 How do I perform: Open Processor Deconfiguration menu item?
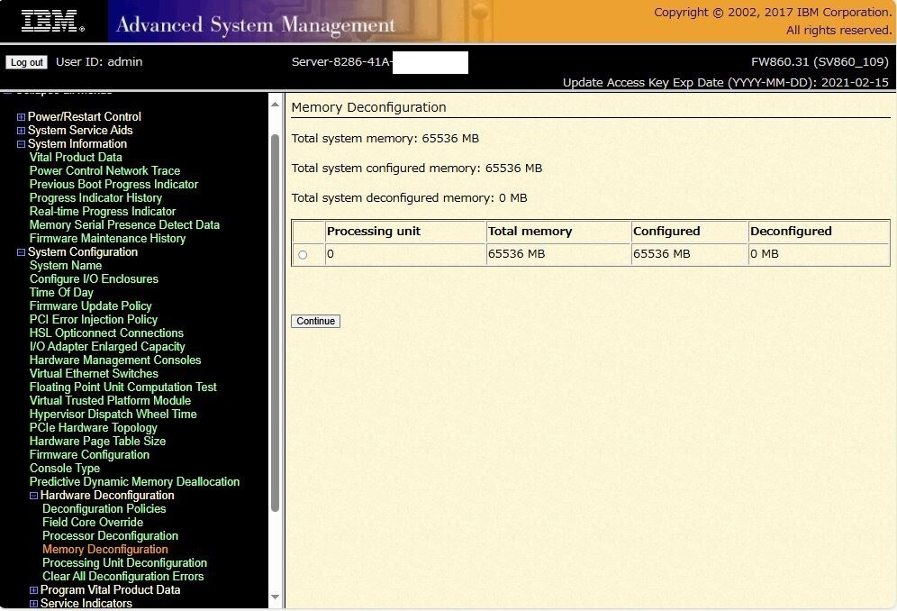point(110,535)
